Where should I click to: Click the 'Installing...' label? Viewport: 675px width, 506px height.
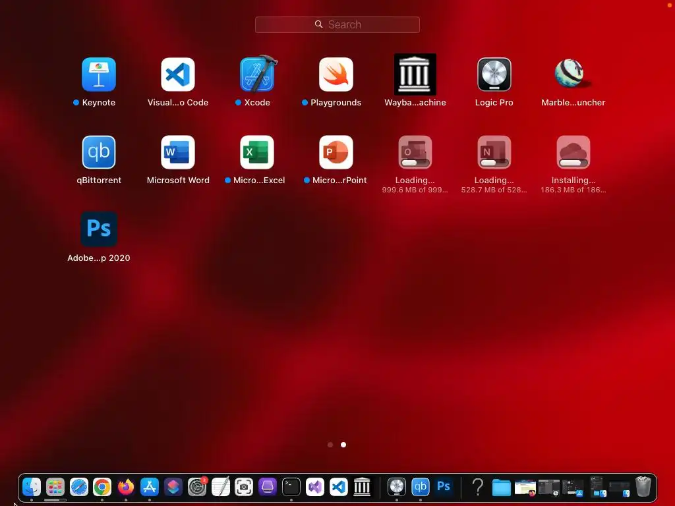point(573,181)
